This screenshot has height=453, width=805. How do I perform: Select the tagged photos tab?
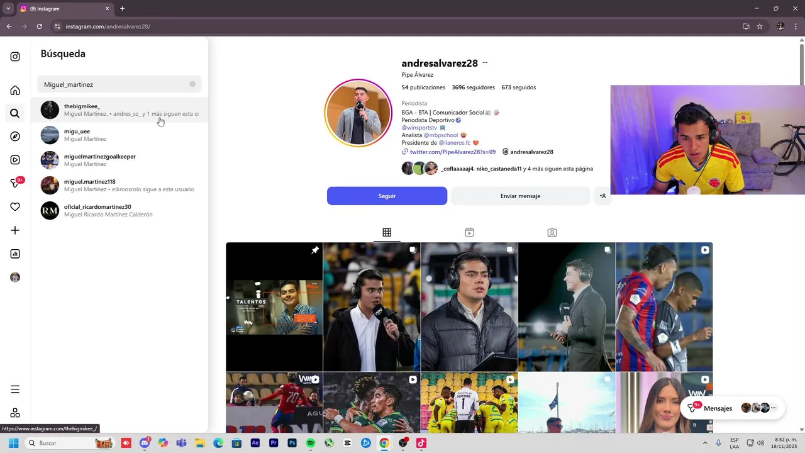[552, 233]
